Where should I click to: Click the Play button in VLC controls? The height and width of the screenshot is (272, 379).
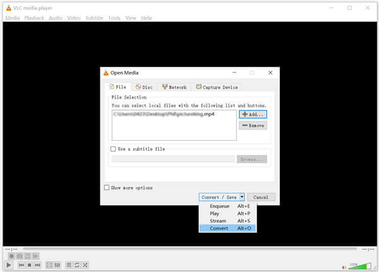[x=8, y=265]
